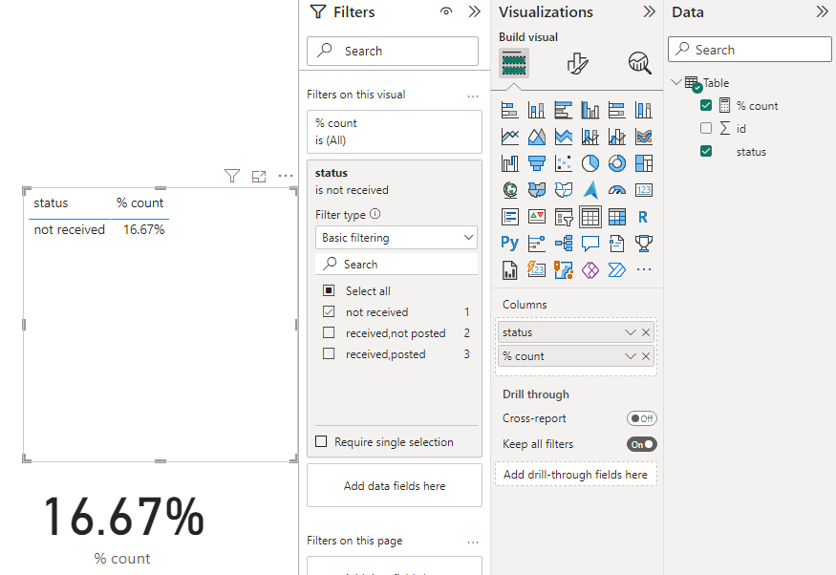The height and width of the screenshot is (575, 836).
Task: Open 'Filters on this page' more options
Action: coord(473,542)
